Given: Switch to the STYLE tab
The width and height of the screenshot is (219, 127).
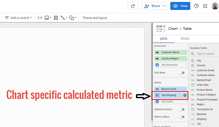Looking at the screenshot, I should [x=185, y=39].
